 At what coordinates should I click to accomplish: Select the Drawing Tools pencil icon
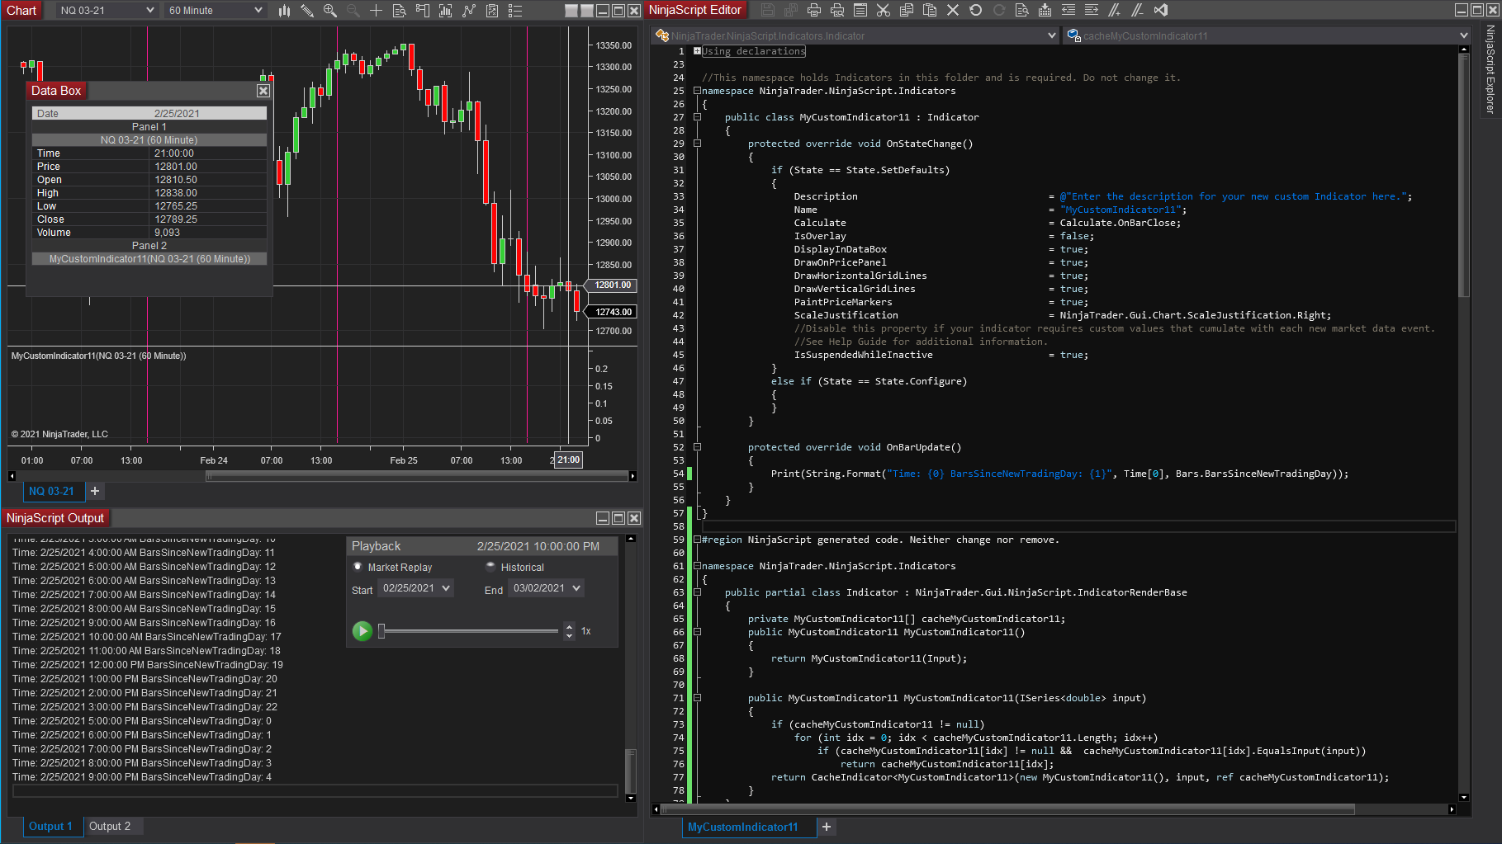(x=307, y=11)
